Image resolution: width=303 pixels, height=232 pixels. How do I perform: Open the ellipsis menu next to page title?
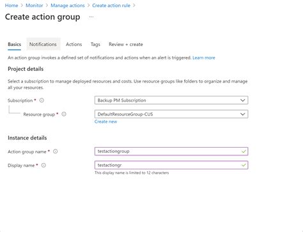tap(91, 17)
